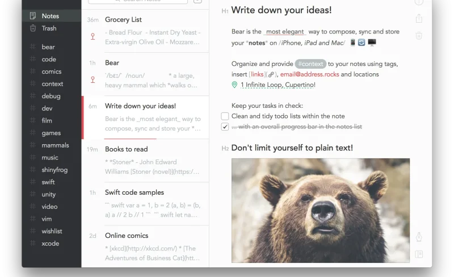
Task: Toggle the panel layout icon at bottom right
Action: [x=419, y=254]
